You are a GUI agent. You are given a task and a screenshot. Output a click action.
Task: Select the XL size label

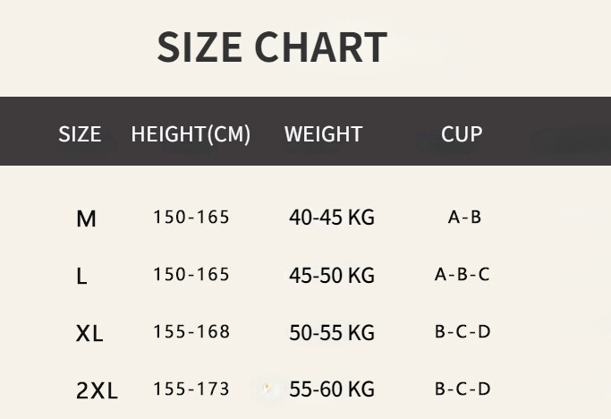[x=89, y=334]
